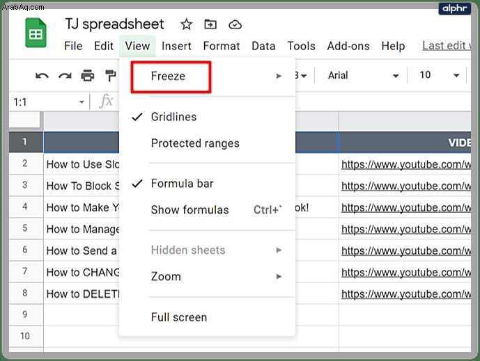Screen dimensions: 480x361
Task: Select row header 9
Action: pyautogui.click(x=26, y=314)
